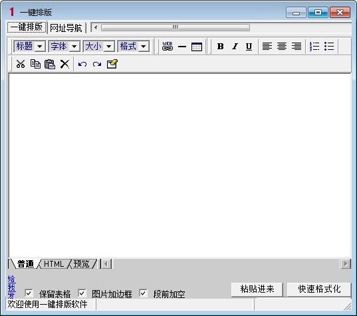357x316 pixels.
Task: Toggle italic formatting
Action: point(235,47)
